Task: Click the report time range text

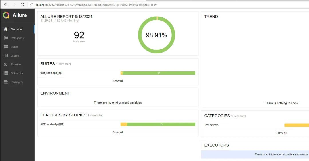Action: [60, 21]
